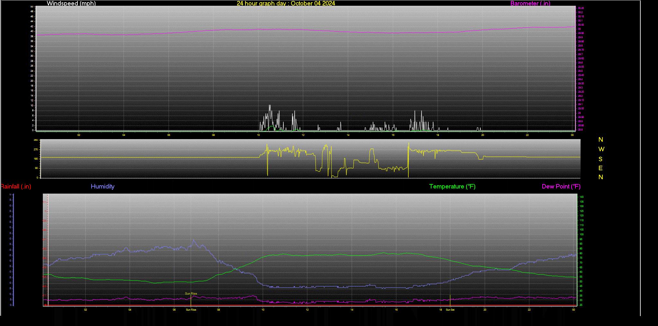Click the "14" hour tick under the temperature graph

(352, 310)
